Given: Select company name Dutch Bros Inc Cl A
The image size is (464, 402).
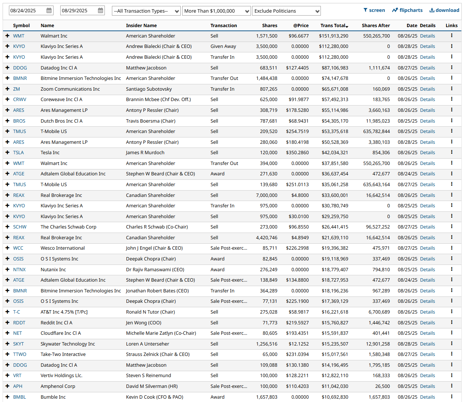Looking at the screenshot, I should 62,121.
